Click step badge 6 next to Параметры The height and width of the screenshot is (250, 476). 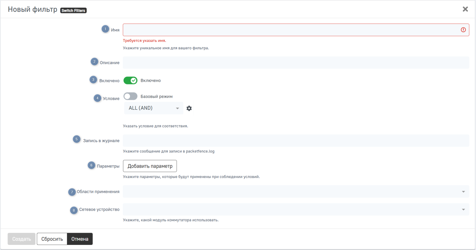coord(91,165)
